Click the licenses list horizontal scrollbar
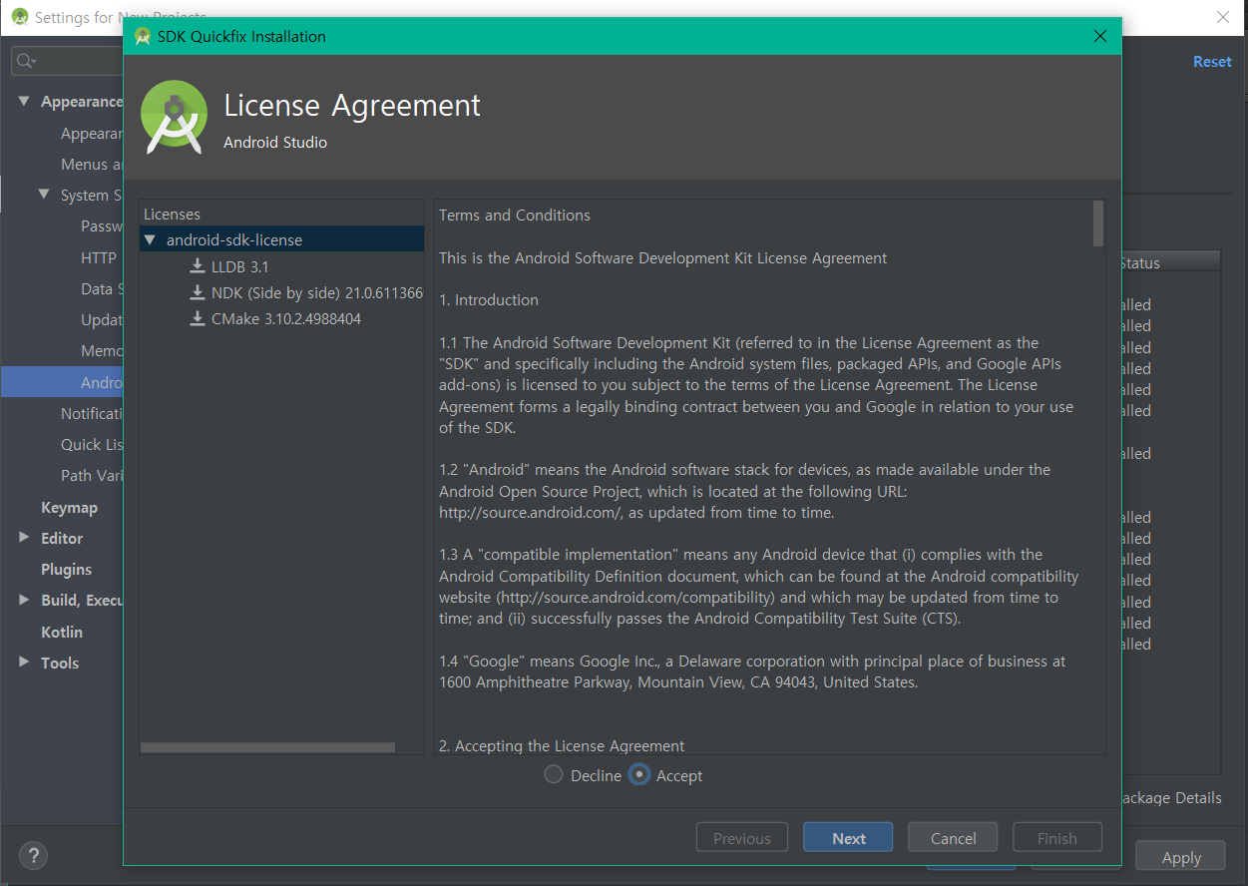 point(267,747)
